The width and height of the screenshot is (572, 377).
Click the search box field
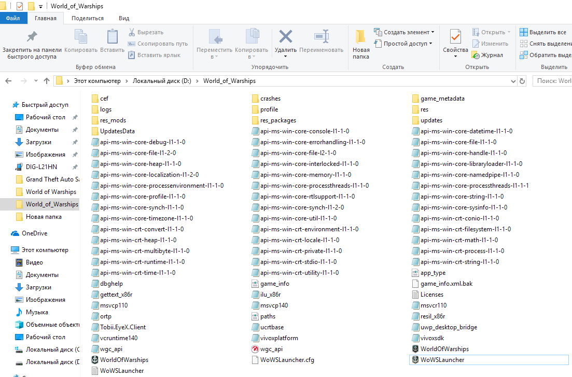552,81
